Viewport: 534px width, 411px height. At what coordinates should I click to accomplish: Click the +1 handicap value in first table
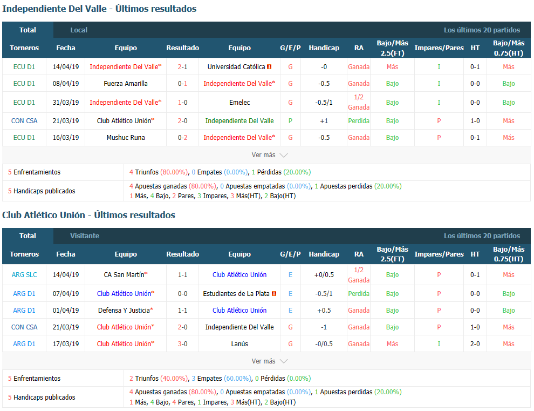(x=324, y=121)
